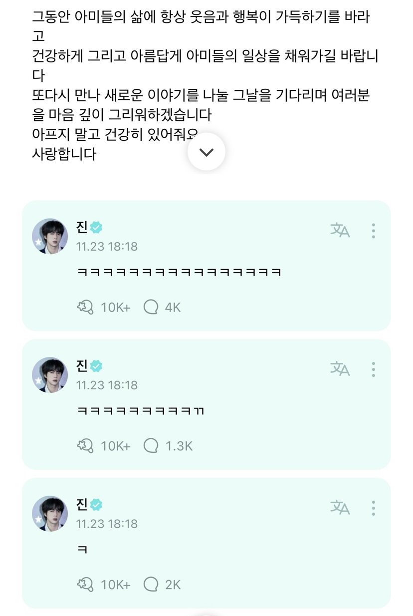Open more options on first comment
Image resolution: width=413 pixels, height=616 pixels.
pos(373,231)
